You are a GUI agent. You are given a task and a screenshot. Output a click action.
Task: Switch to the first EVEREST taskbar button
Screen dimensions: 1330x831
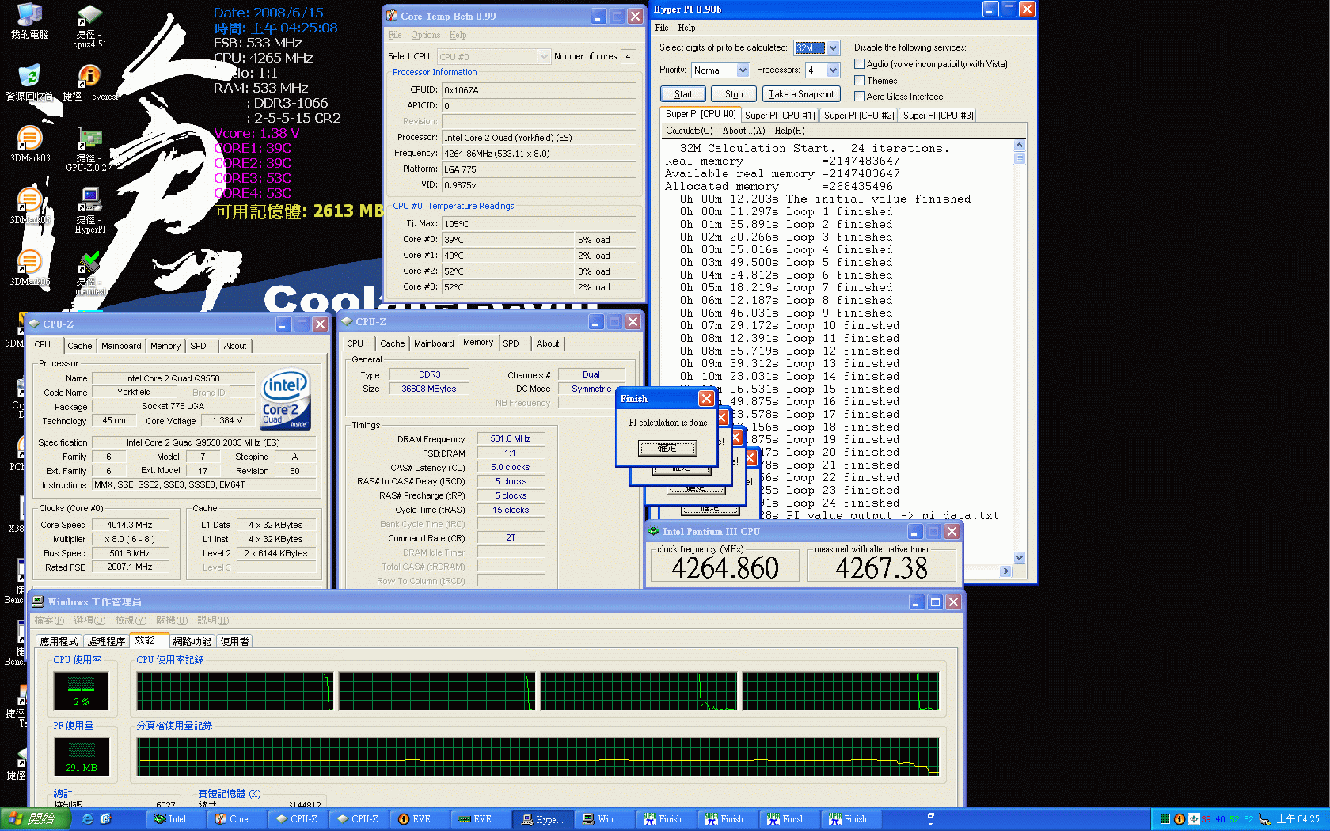419,819
